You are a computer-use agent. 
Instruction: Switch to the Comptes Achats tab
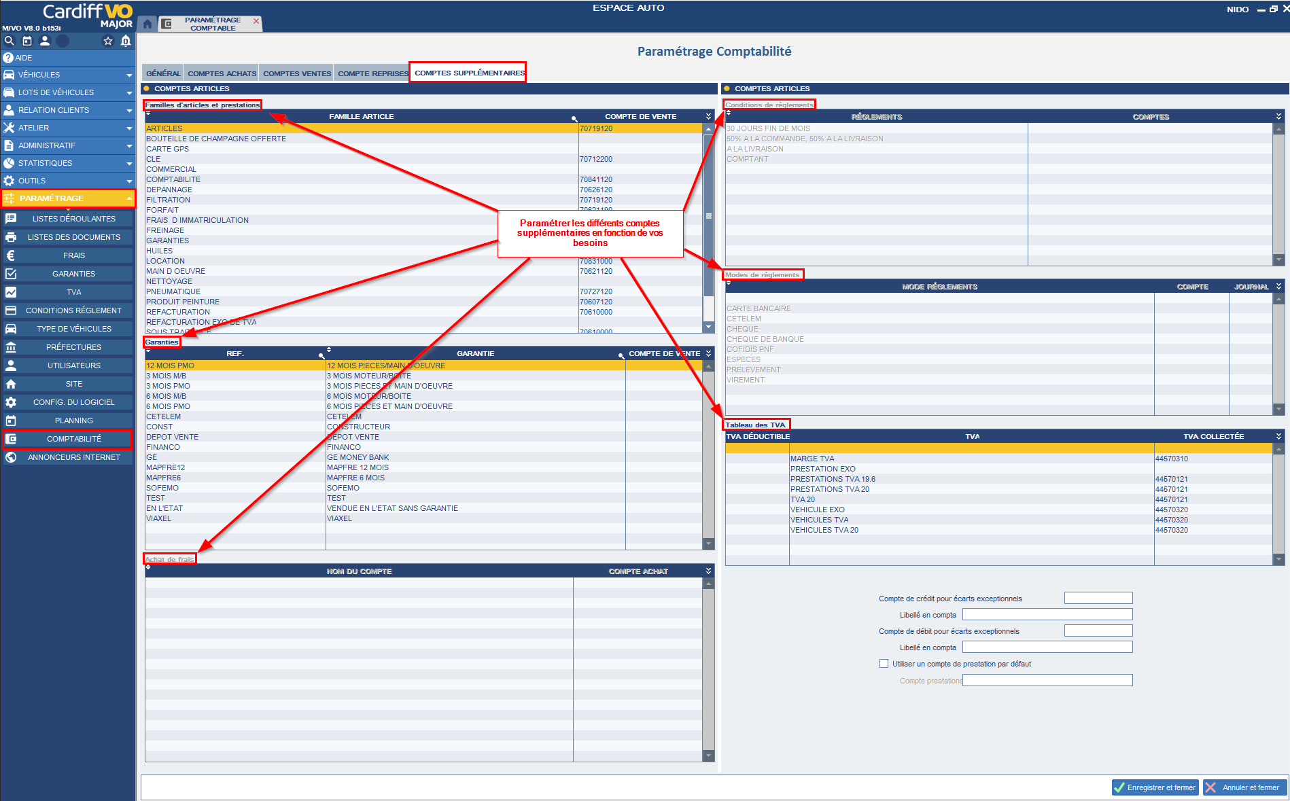click(222, 73)
